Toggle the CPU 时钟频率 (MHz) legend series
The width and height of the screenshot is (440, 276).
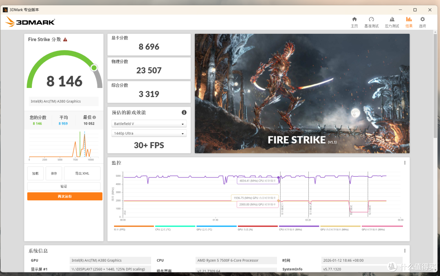coord(299,228)
